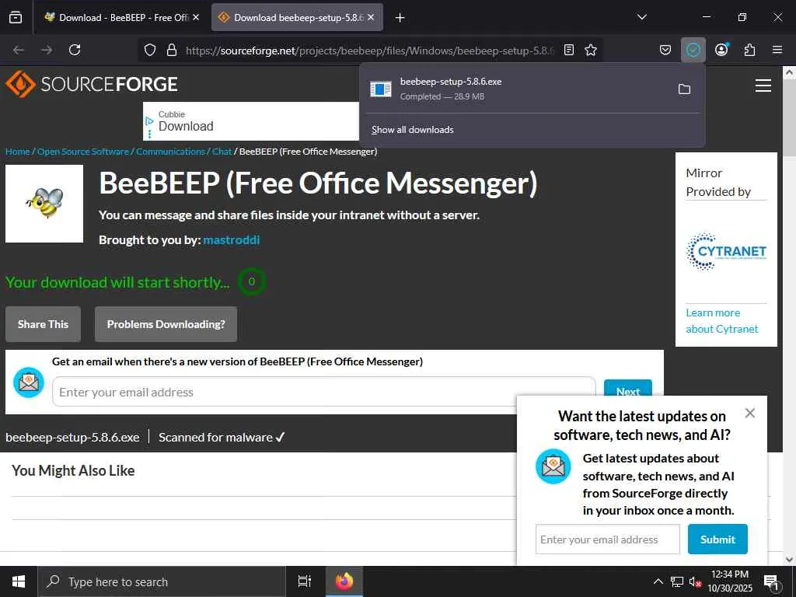The width and height of the screenshot is (796, 597).
Task: Show beebeep download in folder
Action: 684,89
